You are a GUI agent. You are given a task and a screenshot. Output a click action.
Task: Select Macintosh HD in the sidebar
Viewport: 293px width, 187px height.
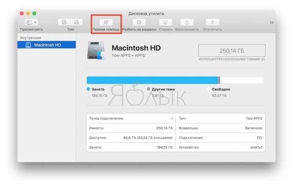pyautogui.click(x=47, y=45)
